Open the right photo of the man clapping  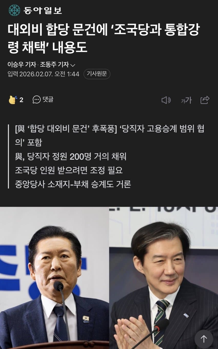coord(164,278)
